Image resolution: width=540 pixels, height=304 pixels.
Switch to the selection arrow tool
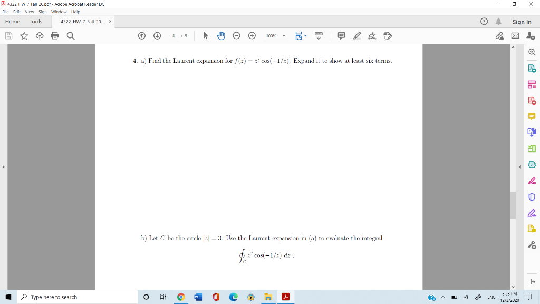[x=206, y=35]
